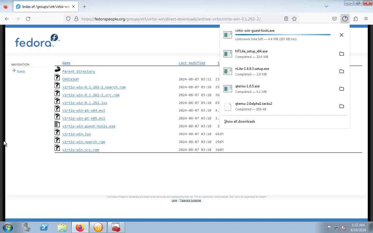List all tabs dropdown arrow
This screenshot has height=233, width=373.
(326, 6)
